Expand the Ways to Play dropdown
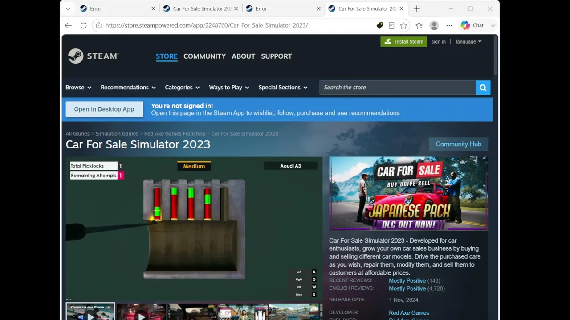This screenshot has height=320, width=570. (x=229, y=88)
